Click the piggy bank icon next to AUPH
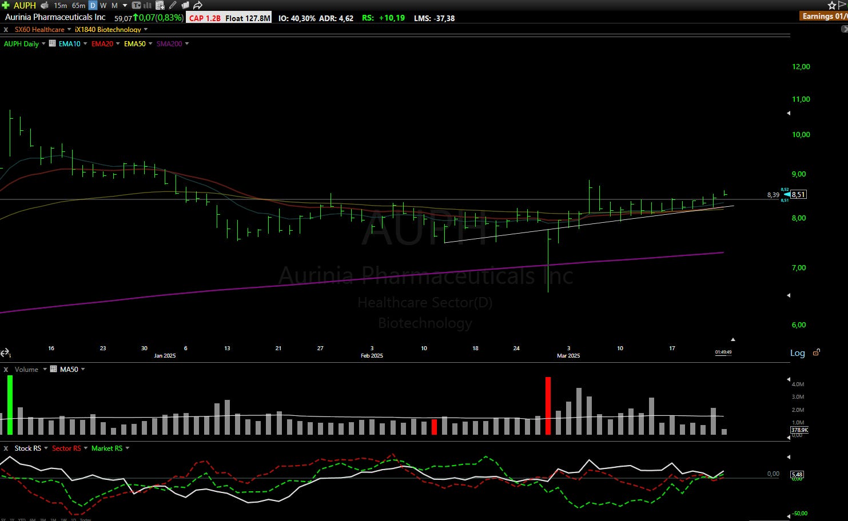The image size is (848, 521). (x=45, y=5)
